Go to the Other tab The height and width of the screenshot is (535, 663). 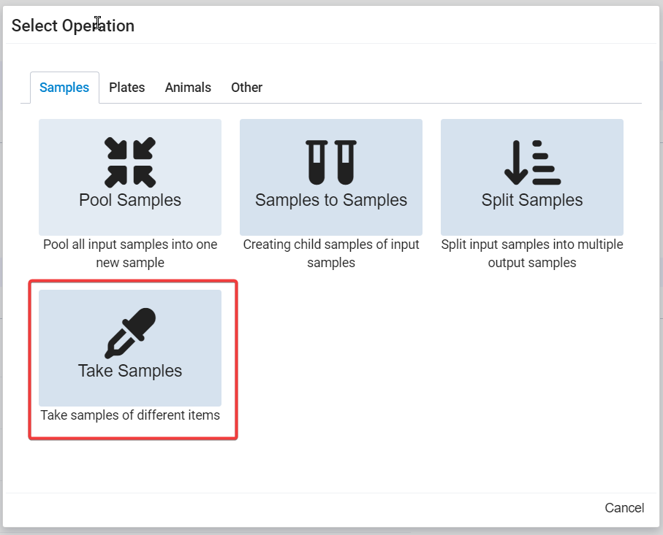click(246, 88)
